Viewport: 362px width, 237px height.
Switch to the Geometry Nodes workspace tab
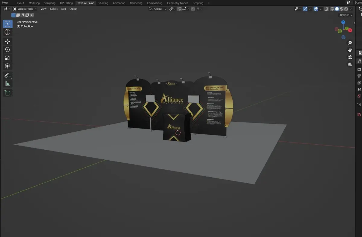[177, 3]
